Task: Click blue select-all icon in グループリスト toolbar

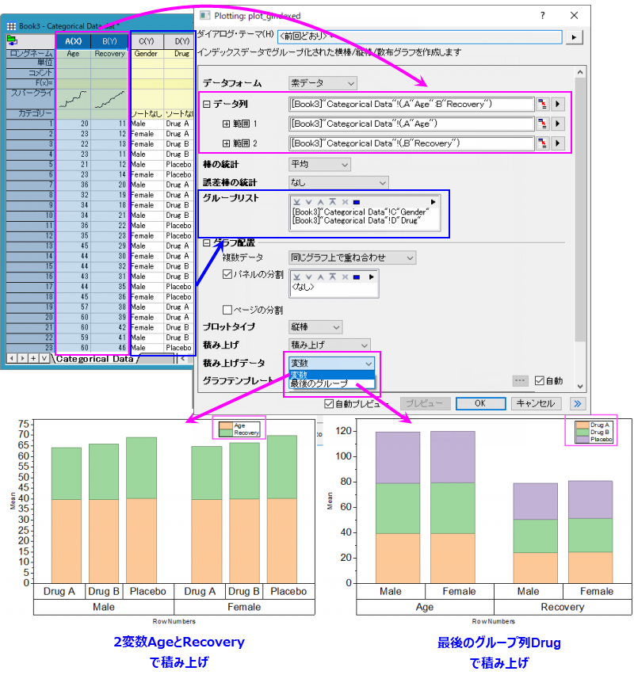Action: 357,202
